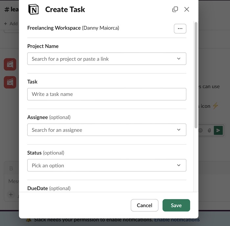Click the first red bot avatar in Slack

(10, 64)
